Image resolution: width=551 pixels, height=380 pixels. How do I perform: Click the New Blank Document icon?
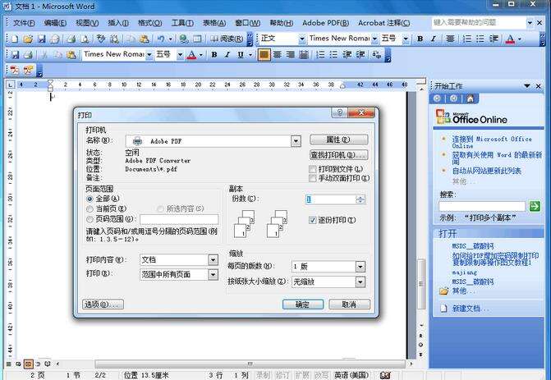coord(15,39)
